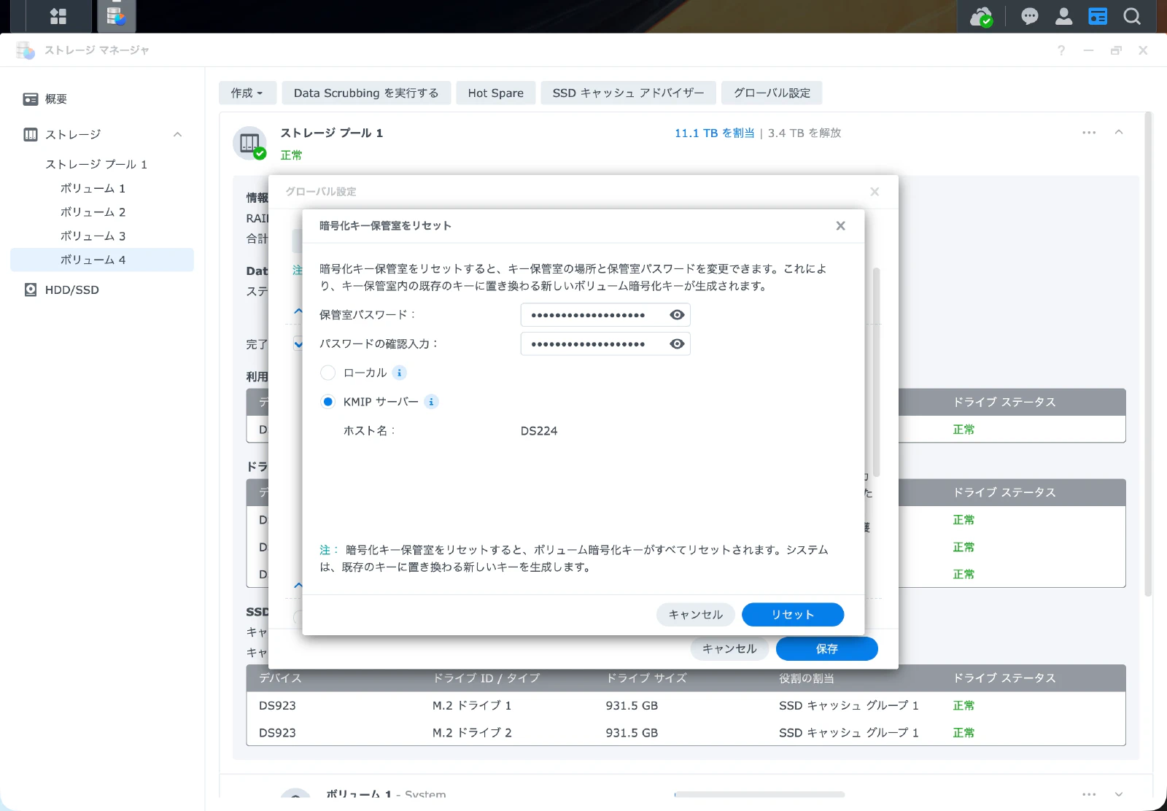
Task: Open the main menu grid icon
Action: pyautogui.click(x=58, y=16)
